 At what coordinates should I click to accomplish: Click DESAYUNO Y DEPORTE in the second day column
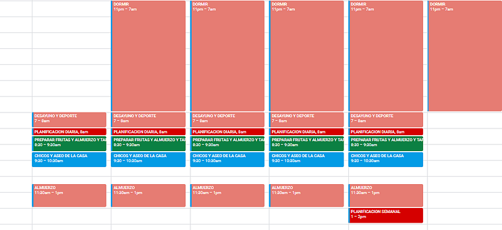coord(148,120)
